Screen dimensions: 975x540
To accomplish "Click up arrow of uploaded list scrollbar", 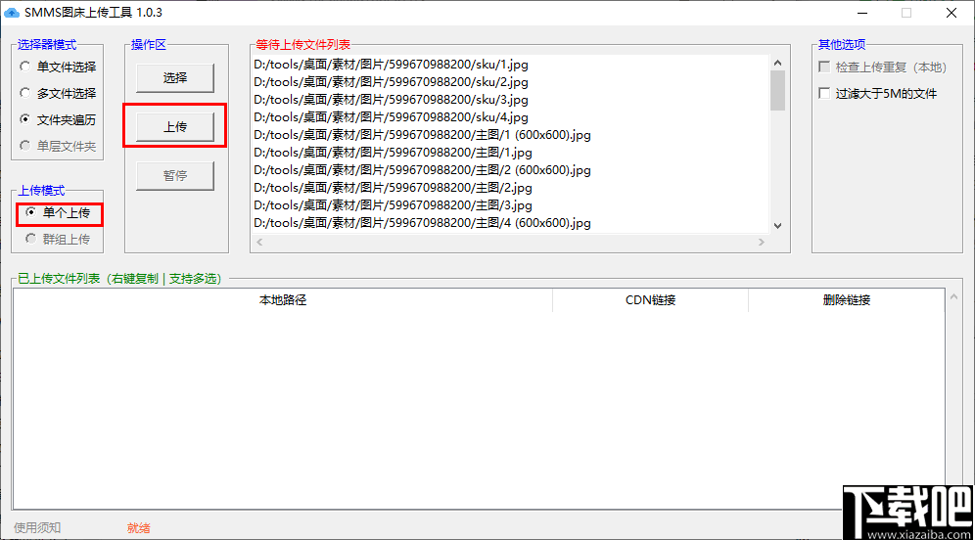I will 953,297.
